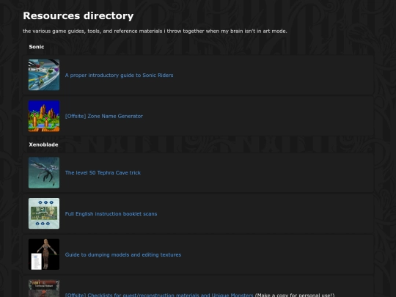Open the Sonic Riders introductory guide link
The image size is (396, 297).
(x=119, y=76)
